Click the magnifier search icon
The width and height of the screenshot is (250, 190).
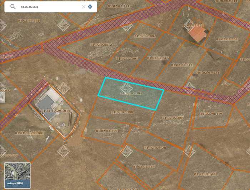click(x=13, y=7)
